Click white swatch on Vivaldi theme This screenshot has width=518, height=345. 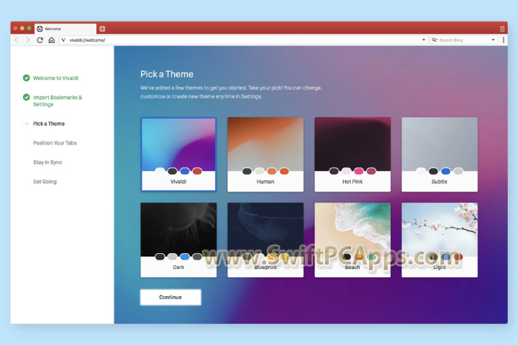point(160,171)
